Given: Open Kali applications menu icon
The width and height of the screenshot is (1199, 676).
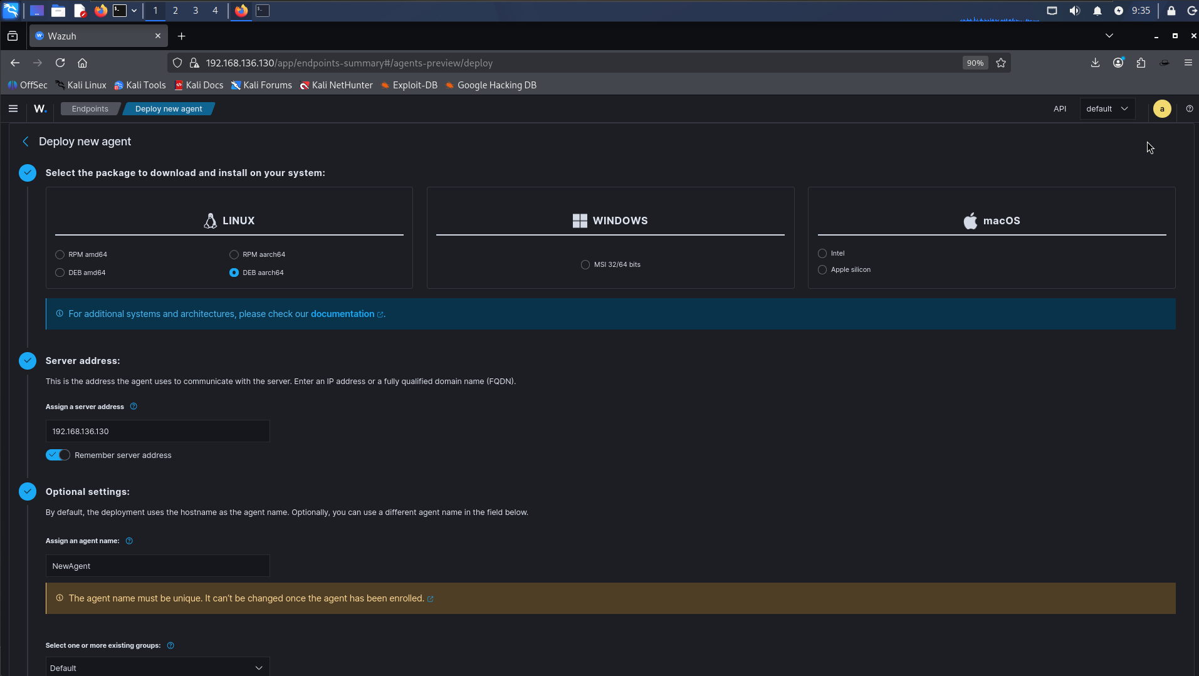Looking at the screenshot, I should point(11,10).
